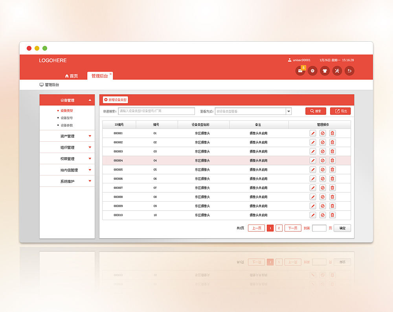This screenshot has height=312, width=393.
Task: Open the mail inbox icon with badge 8
Action: [300, 71]
